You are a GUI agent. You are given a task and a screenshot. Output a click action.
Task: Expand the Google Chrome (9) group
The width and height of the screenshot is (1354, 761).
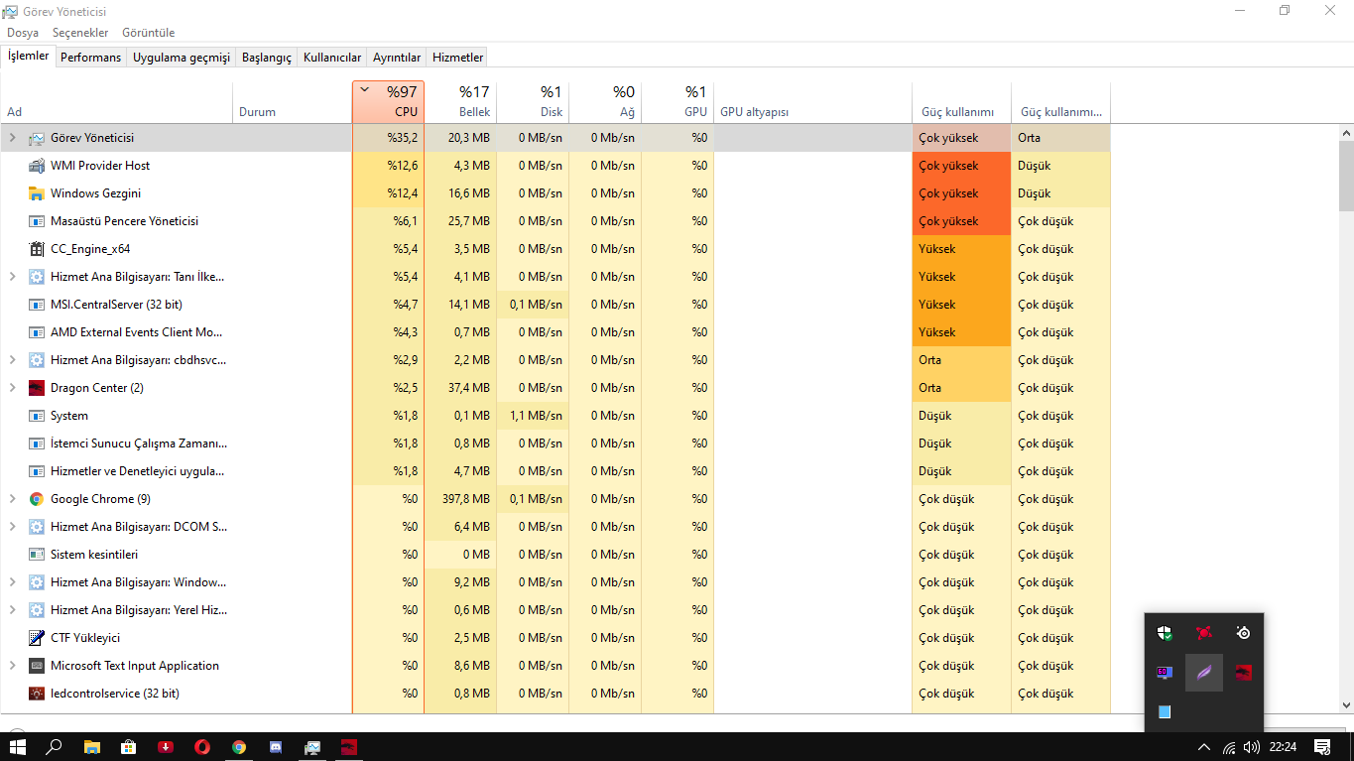[x=13, y=499]
